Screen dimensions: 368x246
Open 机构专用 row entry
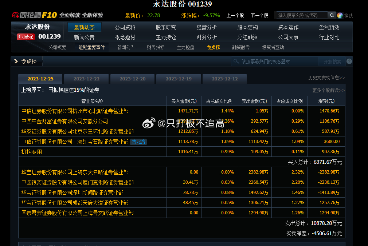pos(32,152)
